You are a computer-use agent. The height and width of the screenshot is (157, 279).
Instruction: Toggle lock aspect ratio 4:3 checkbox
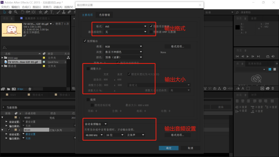coord(129,74)
